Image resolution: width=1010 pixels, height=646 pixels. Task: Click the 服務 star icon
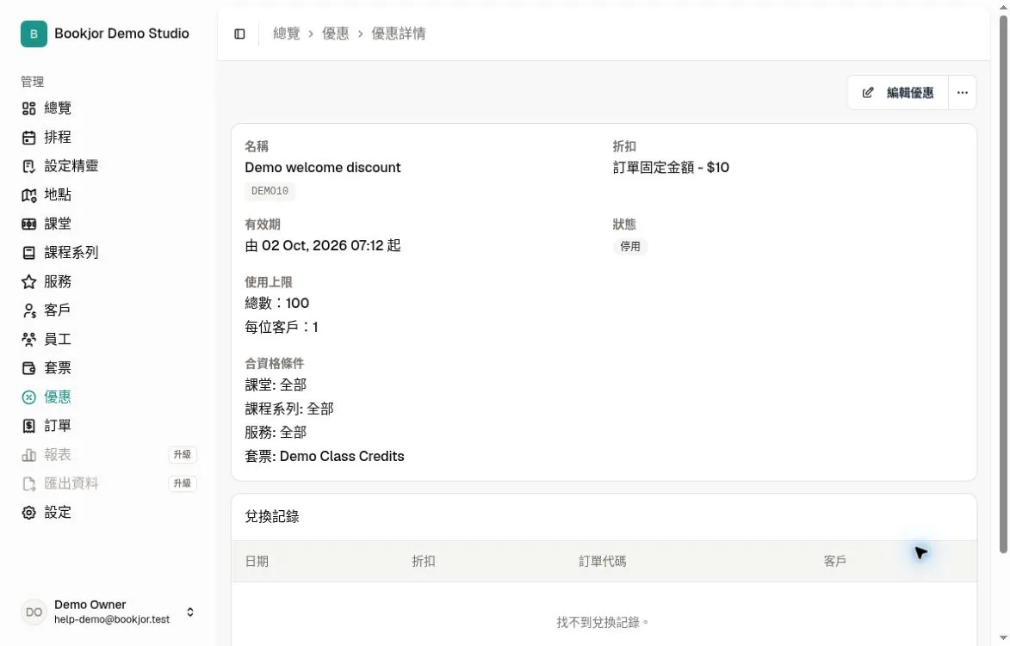pyautogui.click(x=28, y=282)
